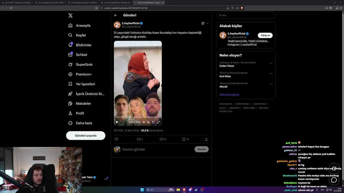The image size is (344, 193).
Task: Open the Erden Timur trend
Action: pos(227,66)
